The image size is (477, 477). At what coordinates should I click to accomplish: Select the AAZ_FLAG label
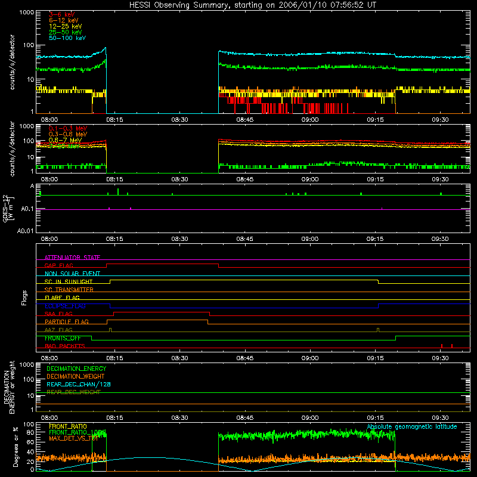pyautogui.click(x=58, y=330)
